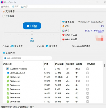
Task: Click the Windows 11 (Build 22631) text
Action: [91, 22]
